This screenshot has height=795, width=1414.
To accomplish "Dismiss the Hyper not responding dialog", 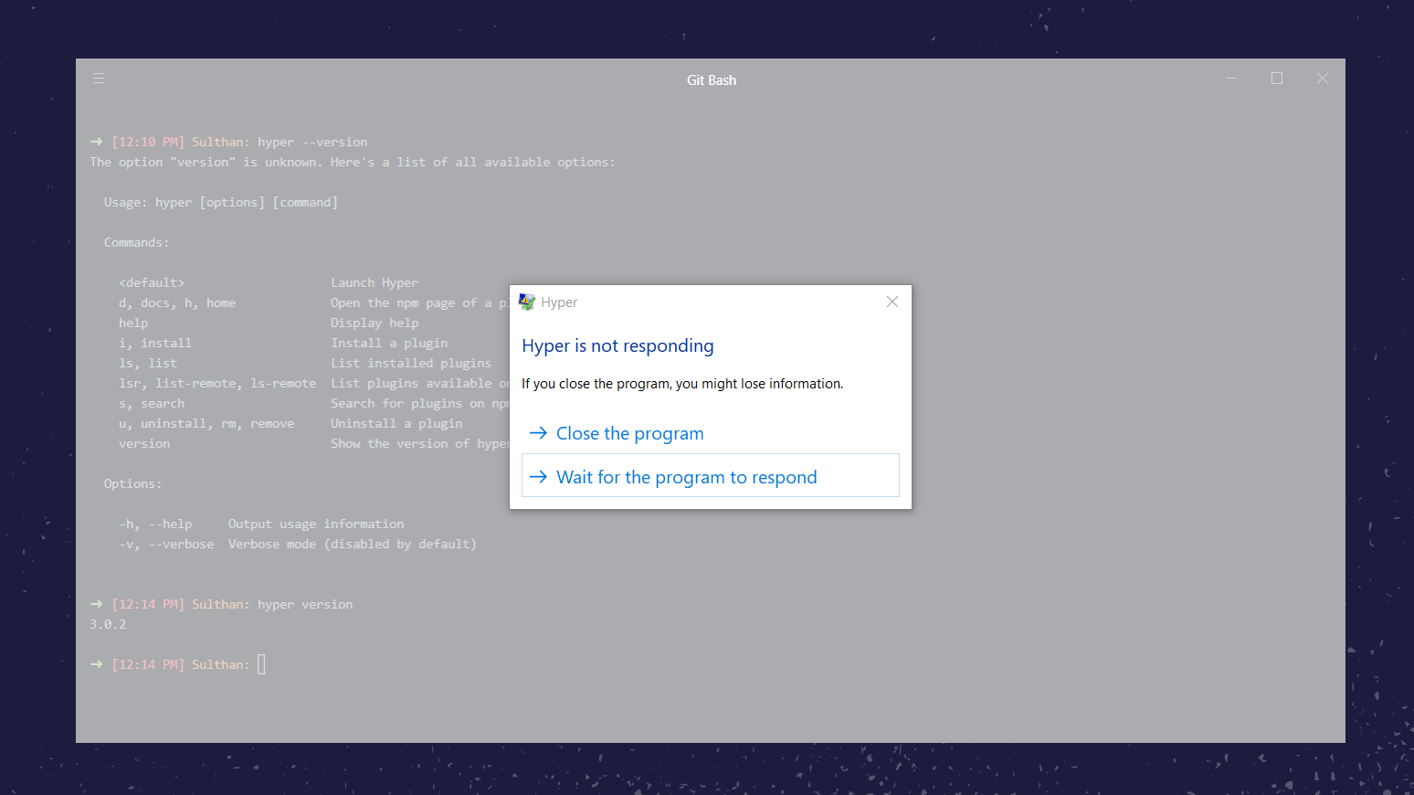I will coord(892,302).
